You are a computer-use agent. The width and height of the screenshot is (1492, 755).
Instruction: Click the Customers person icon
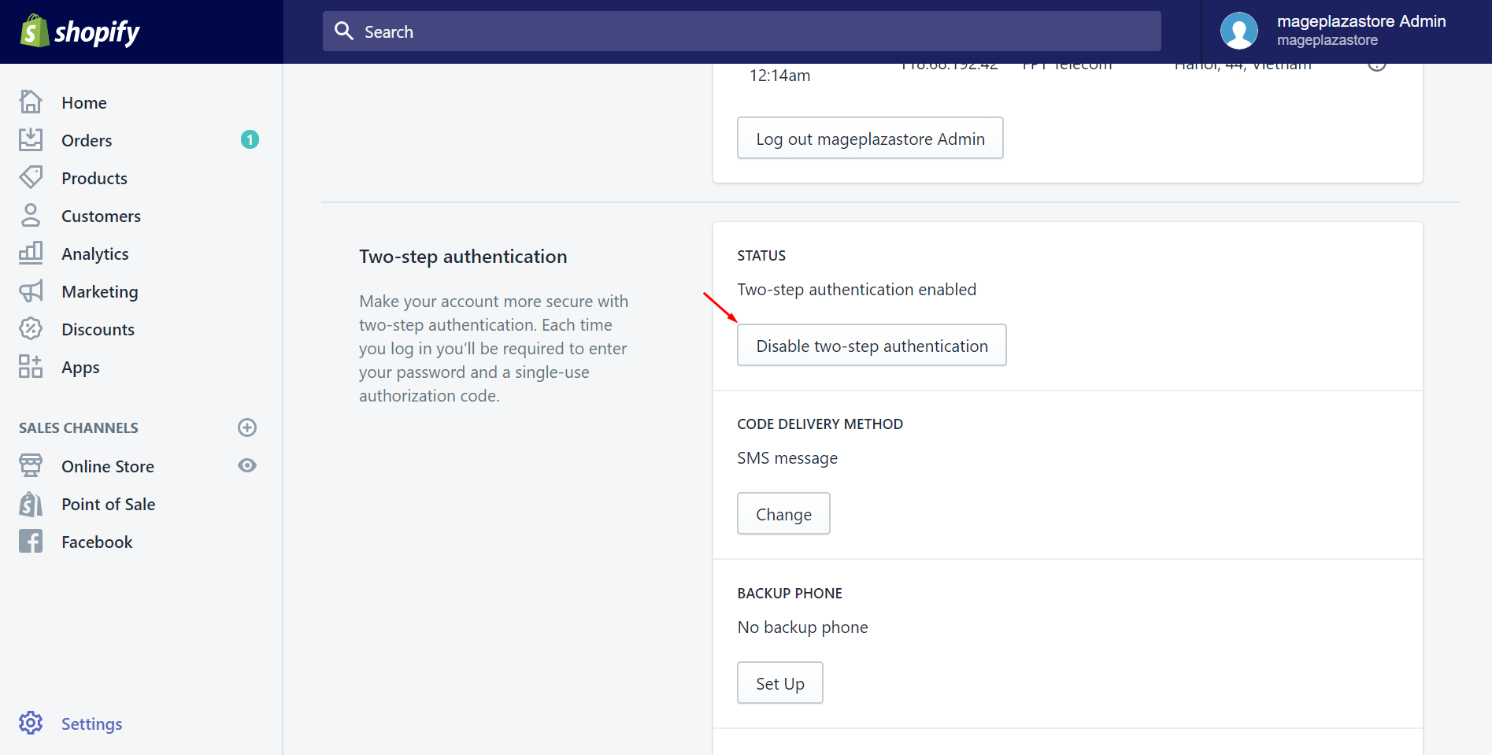coord(31,215)
